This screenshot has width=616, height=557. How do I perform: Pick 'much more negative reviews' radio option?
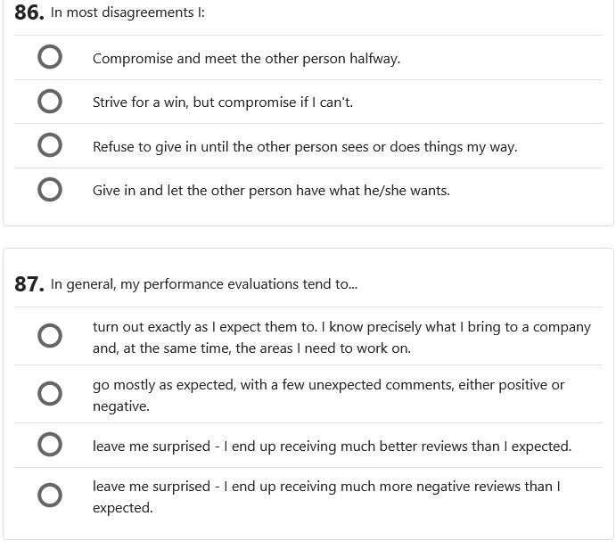[x=50, y=496]
